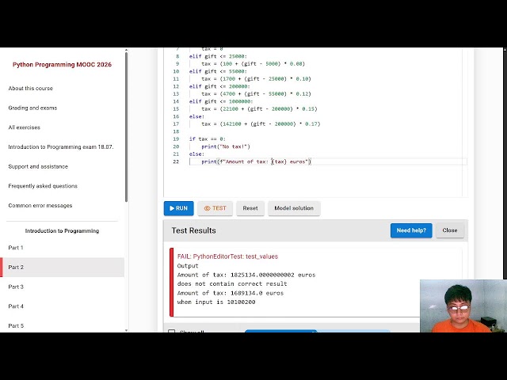Open Frequently asked questions
This screenshot has height=380, width=507.
(43, 186)
